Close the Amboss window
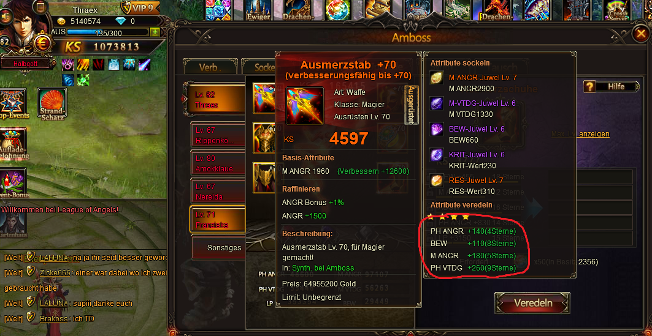 pos(640,34)
